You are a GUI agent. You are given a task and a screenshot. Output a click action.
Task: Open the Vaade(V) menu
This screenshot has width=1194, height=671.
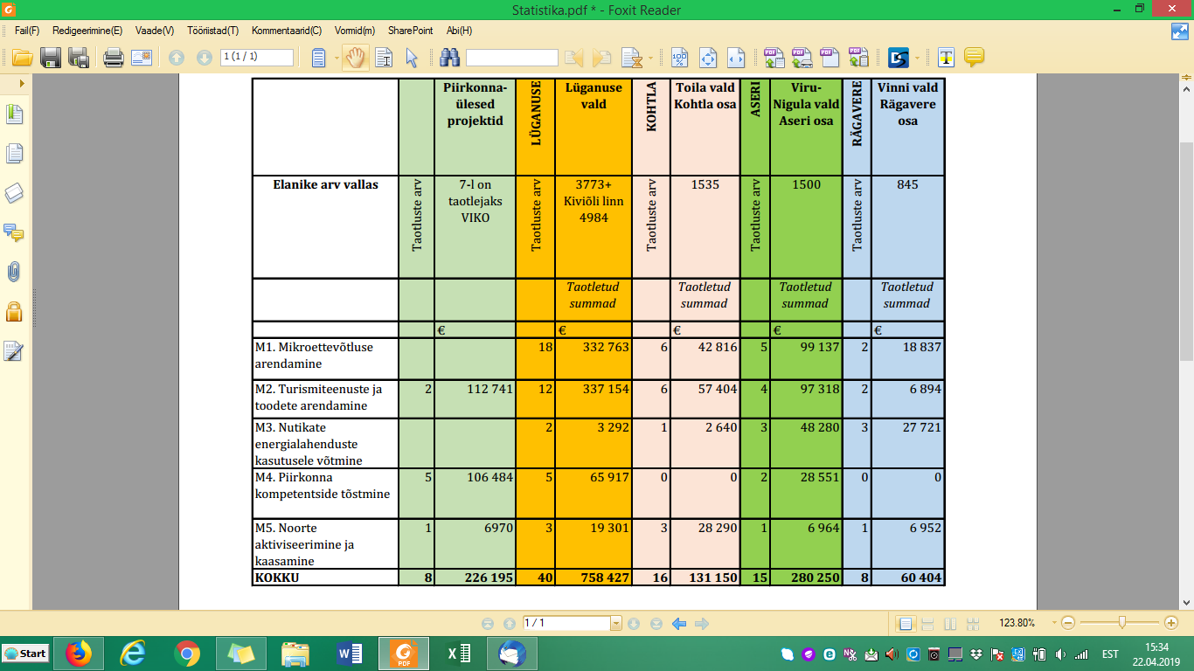[155, 31]
